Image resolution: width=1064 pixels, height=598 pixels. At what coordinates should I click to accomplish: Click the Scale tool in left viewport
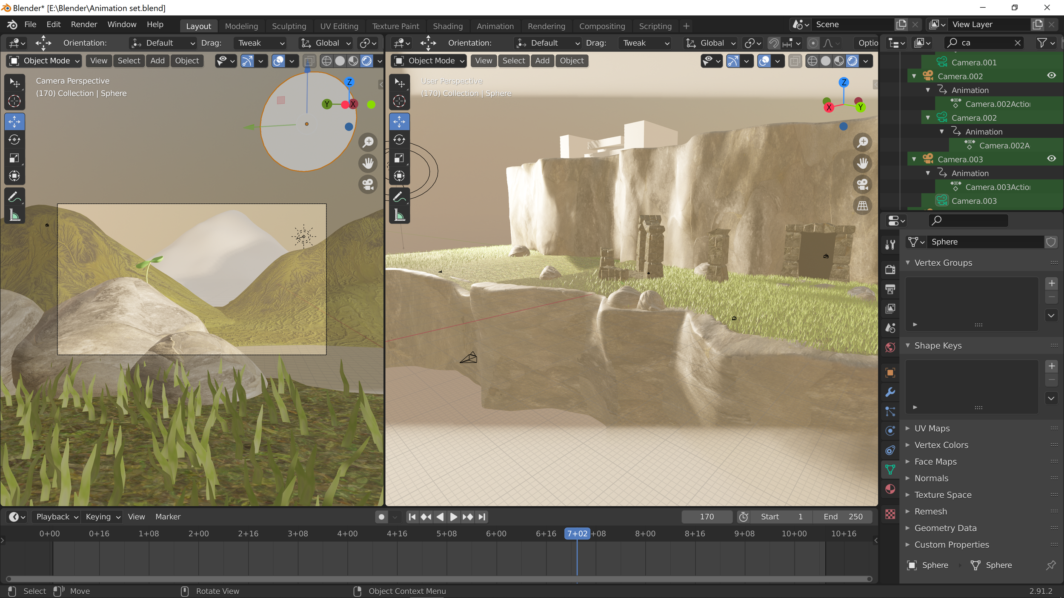(14, 158)
